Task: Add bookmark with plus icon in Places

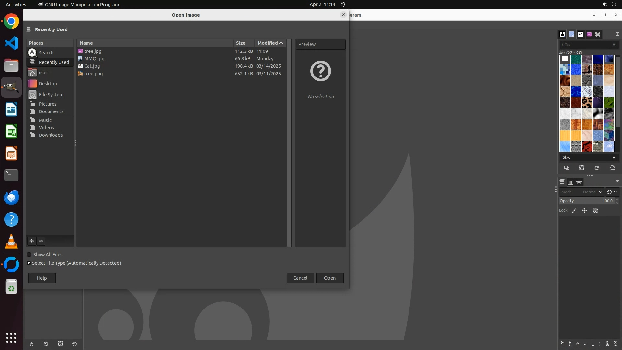Action: click(x=32, y=241)
